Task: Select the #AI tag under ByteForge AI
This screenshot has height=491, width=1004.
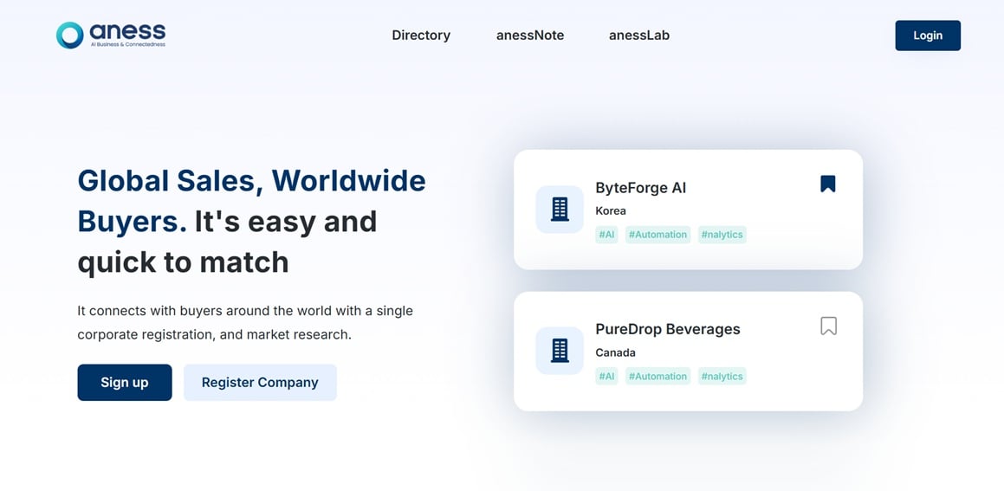Action: coord(606,235)
